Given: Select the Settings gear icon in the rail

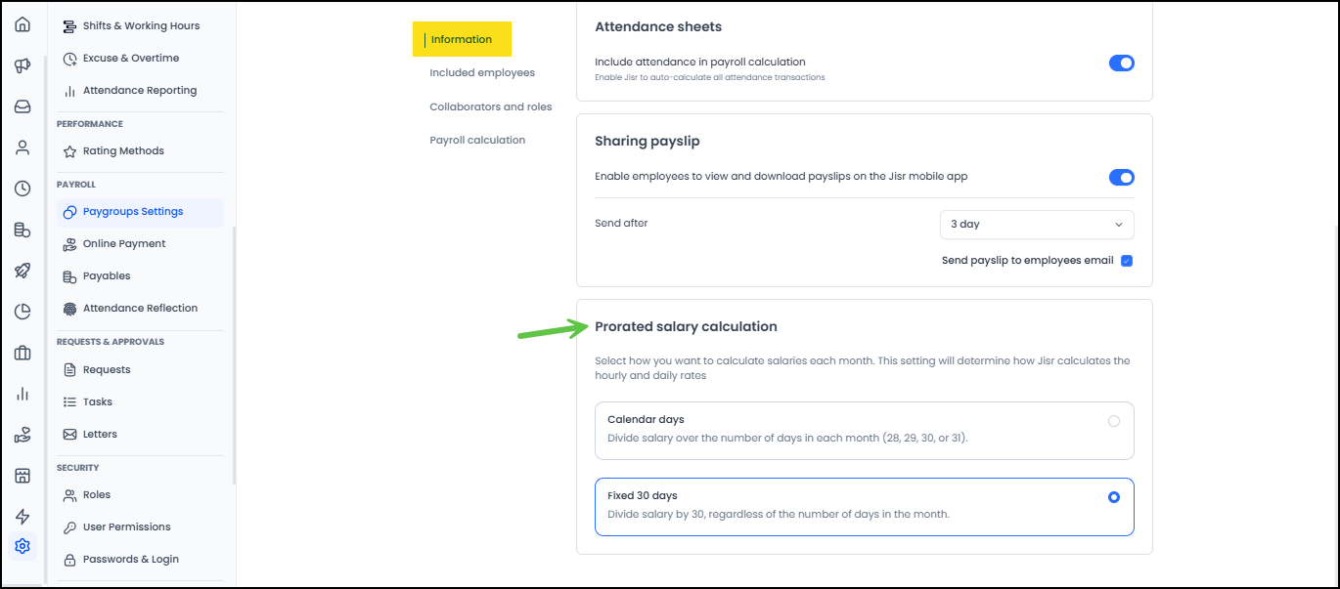Looking at the screenshot, I should click(22, 546).
